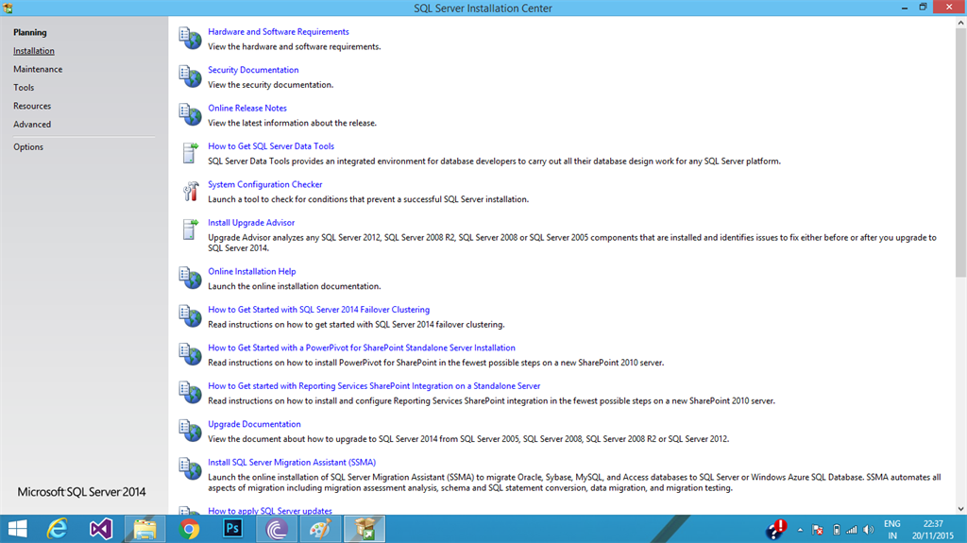Click the Online Installation Help link
This screenshot has width=967, height=543.
point(251,272)
